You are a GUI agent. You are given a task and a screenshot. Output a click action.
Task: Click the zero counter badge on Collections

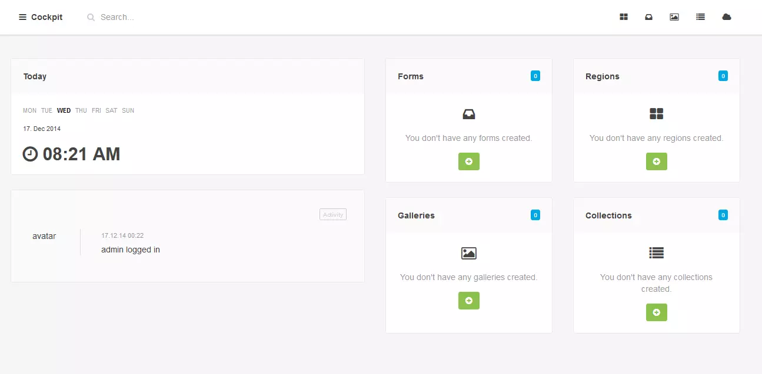723,215
